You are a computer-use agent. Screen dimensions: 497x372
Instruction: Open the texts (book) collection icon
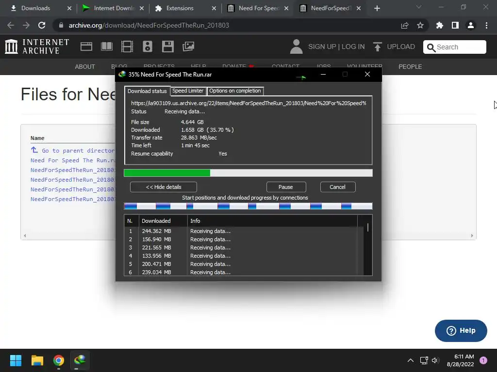(106, 46)
